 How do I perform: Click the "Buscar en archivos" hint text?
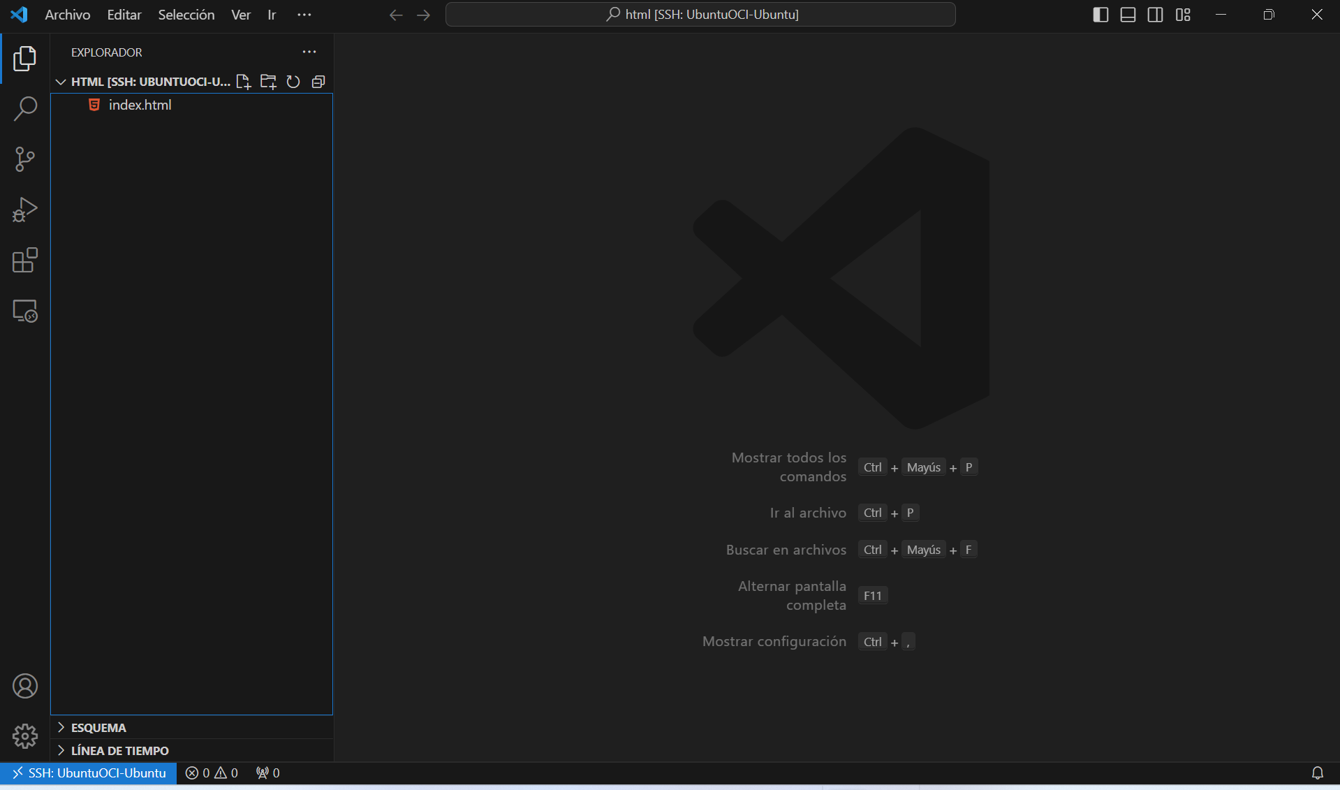click(786, 550)
